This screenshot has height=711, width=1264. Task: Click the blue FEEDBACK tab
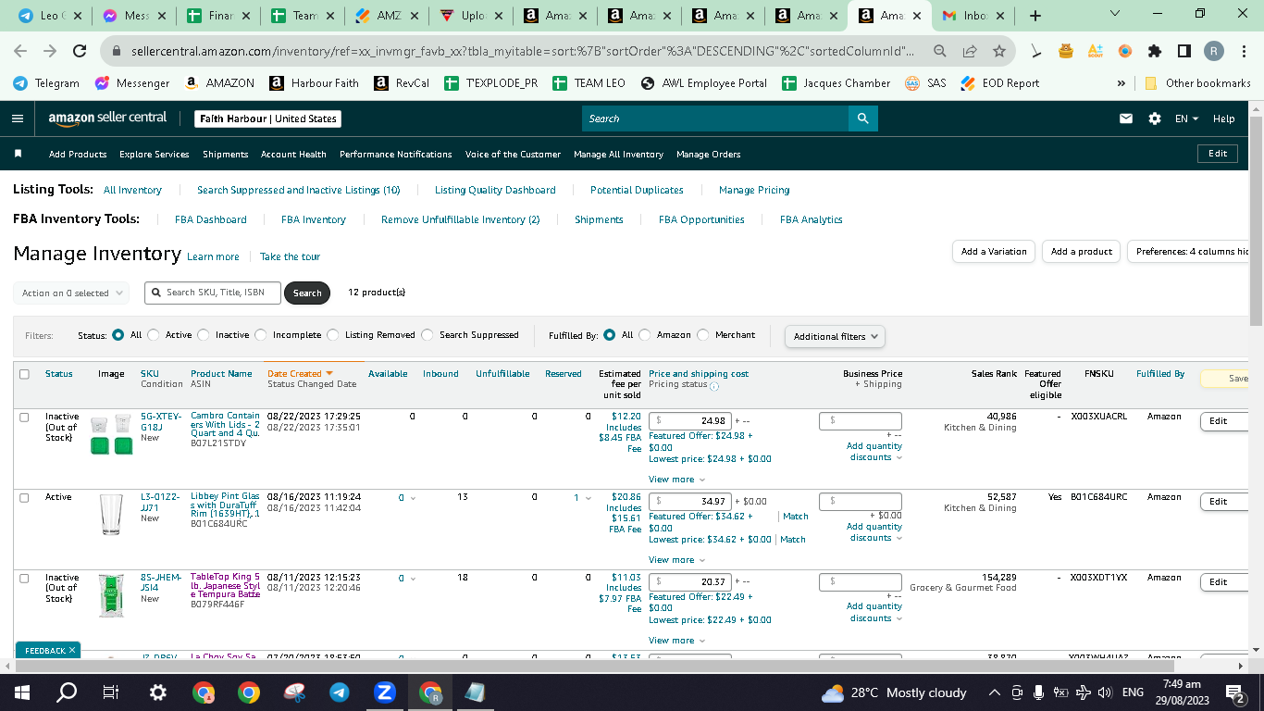tap(48, 651)
